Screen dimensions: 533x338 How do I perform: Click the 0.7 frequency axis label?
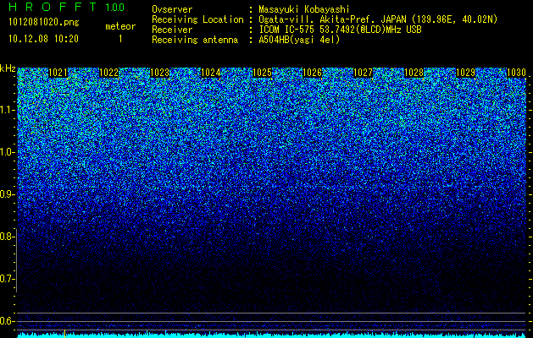(8, 279)
